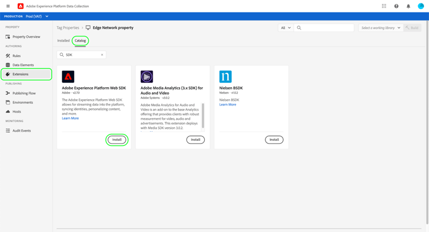The height and width of the screenshot is (232, 429).
Task: Click the Publishing Flow icon
Action: coord(7,93)
